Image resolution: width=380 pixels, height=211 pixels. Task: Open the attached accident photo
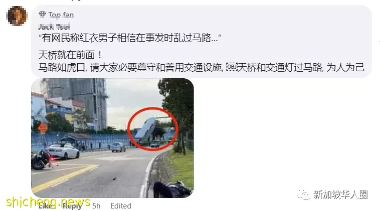click(112, 138)
